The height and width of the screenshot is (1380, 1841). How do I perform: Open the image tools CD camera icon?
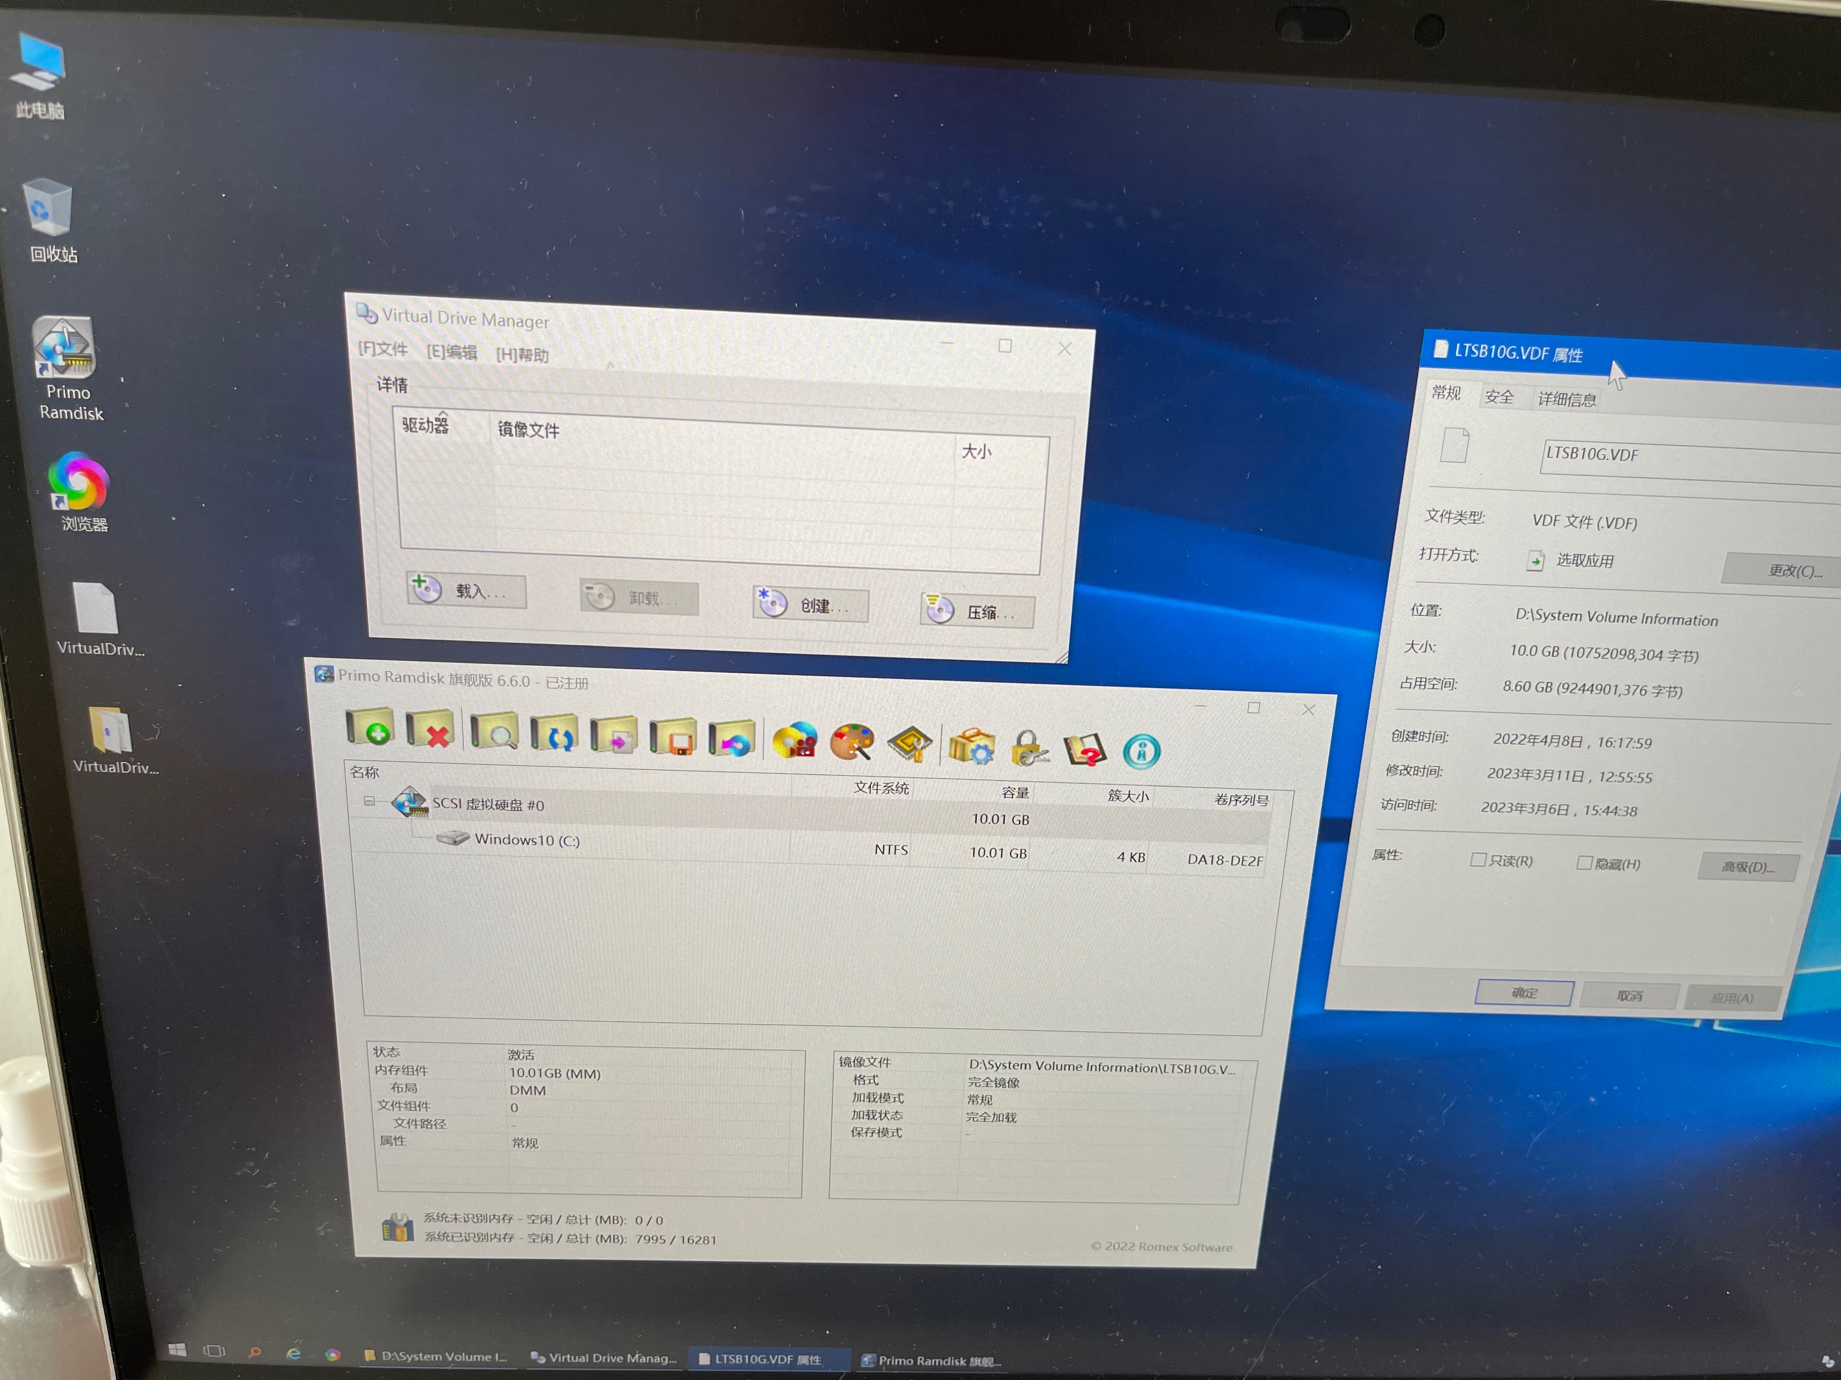click(795, 741)
